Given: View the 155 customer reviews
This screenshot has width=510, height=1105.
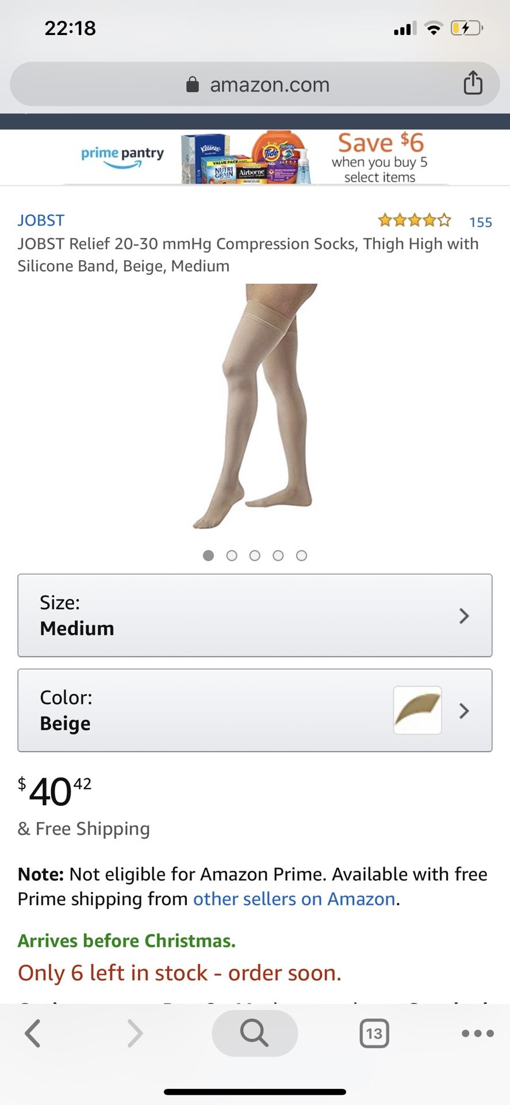Looking at the screenshot, I should click(481, 222).
